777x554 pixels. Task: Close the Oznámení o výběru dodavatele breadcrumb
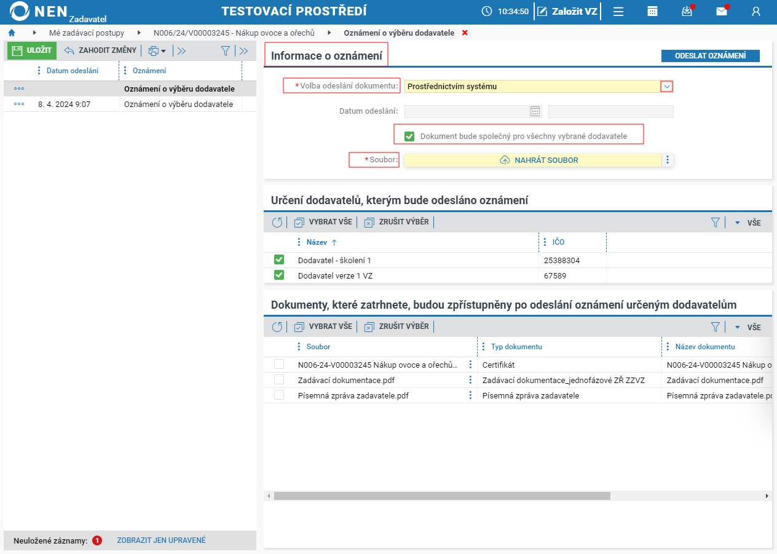tap(465, 33)
